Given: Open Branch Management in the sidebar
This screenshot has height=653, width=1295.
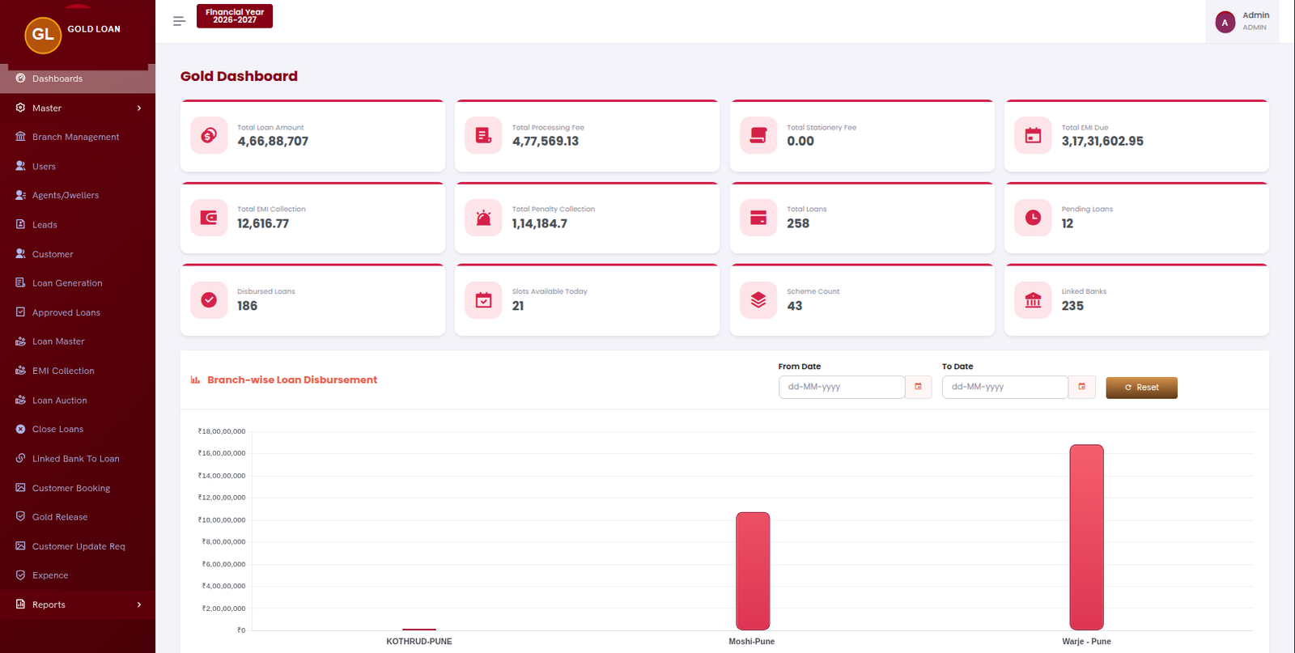Looking at the screenshot, I should point(78,137).
